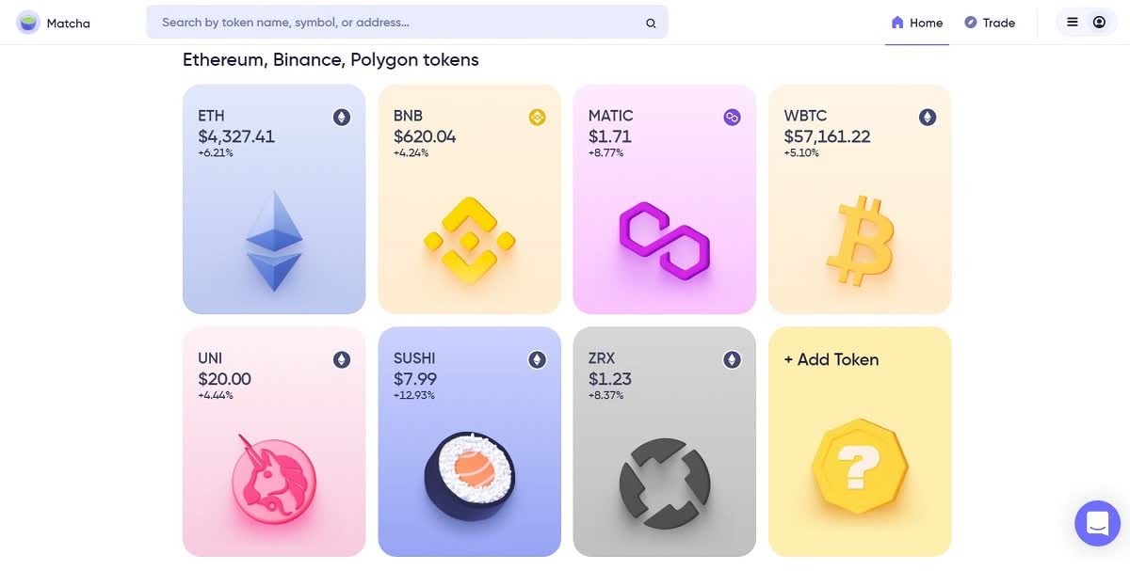The width and height of the screenshot is (1130, 571).
Task: Open the chat support bubble
Action: (1097, 523)
